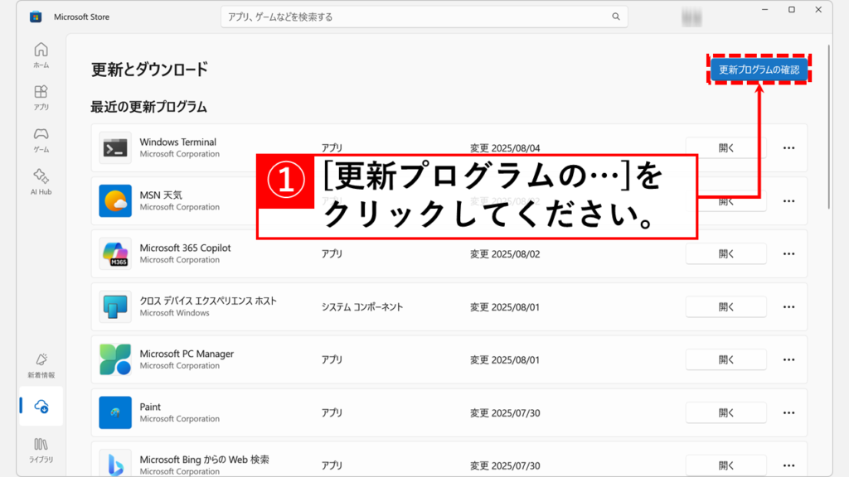Maximize the Microsoft Store window
The height and width of the screenshot is (477, 849).
(x=792, y=10)
